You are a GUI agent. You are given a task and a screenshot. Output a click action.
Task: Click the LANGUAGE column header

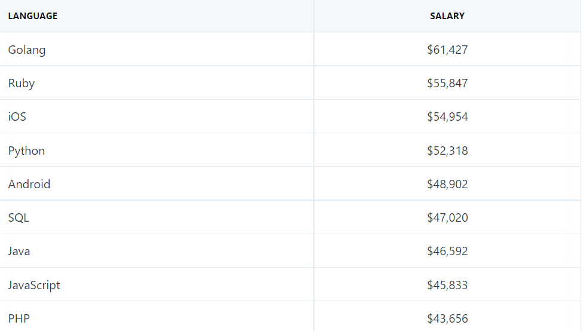tap(33, 16)
